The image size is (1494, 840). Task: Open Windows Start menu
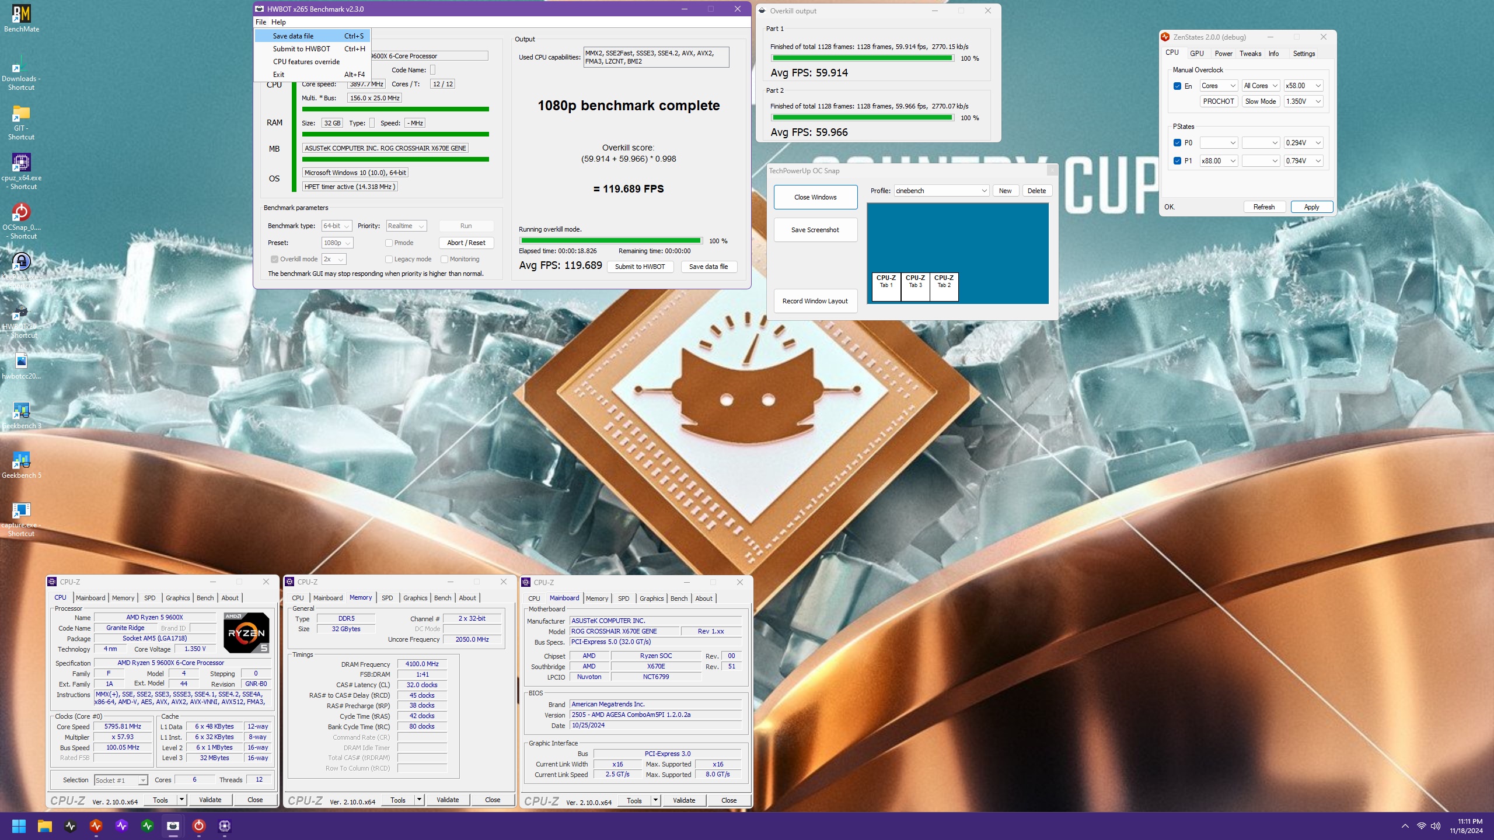(19, 826)
